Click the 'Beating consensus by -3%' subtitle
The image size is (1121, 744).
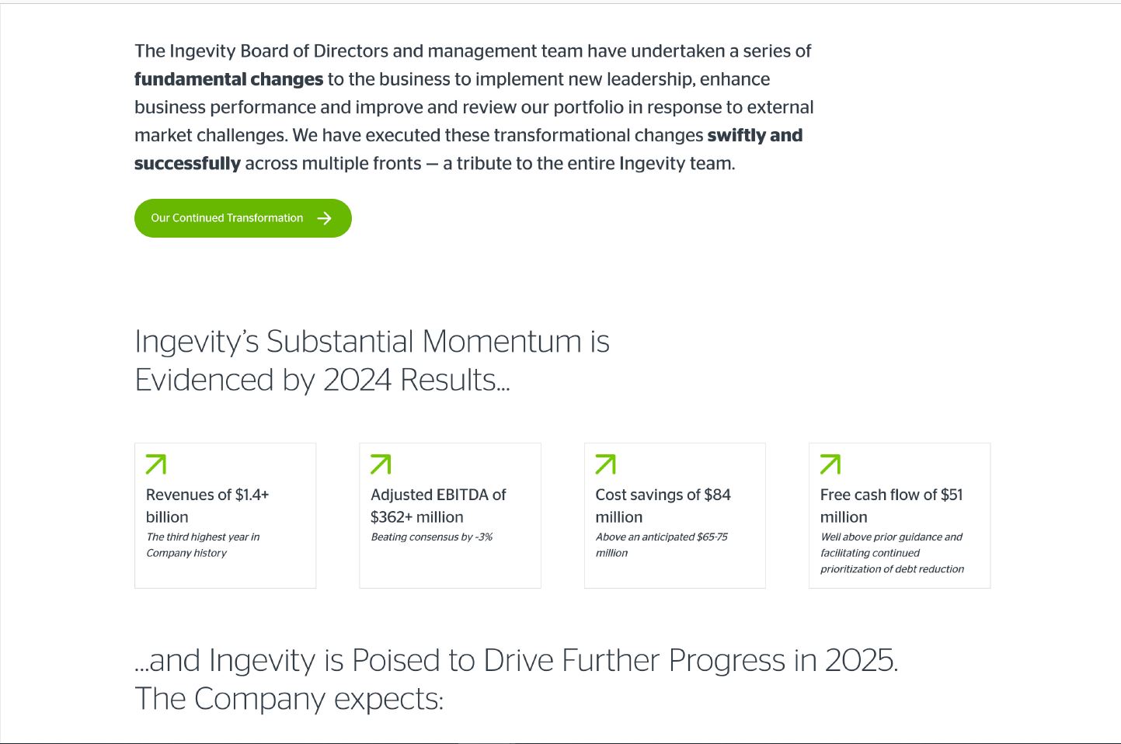tap(431, 537)
